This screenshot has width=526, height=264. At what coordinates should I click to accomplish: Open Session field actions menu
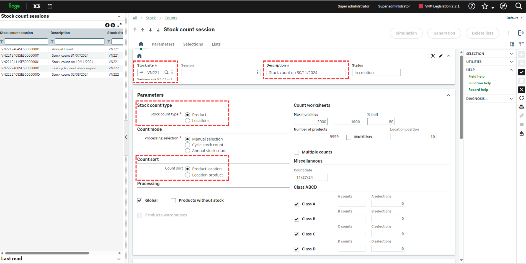(x=257, y=72)
